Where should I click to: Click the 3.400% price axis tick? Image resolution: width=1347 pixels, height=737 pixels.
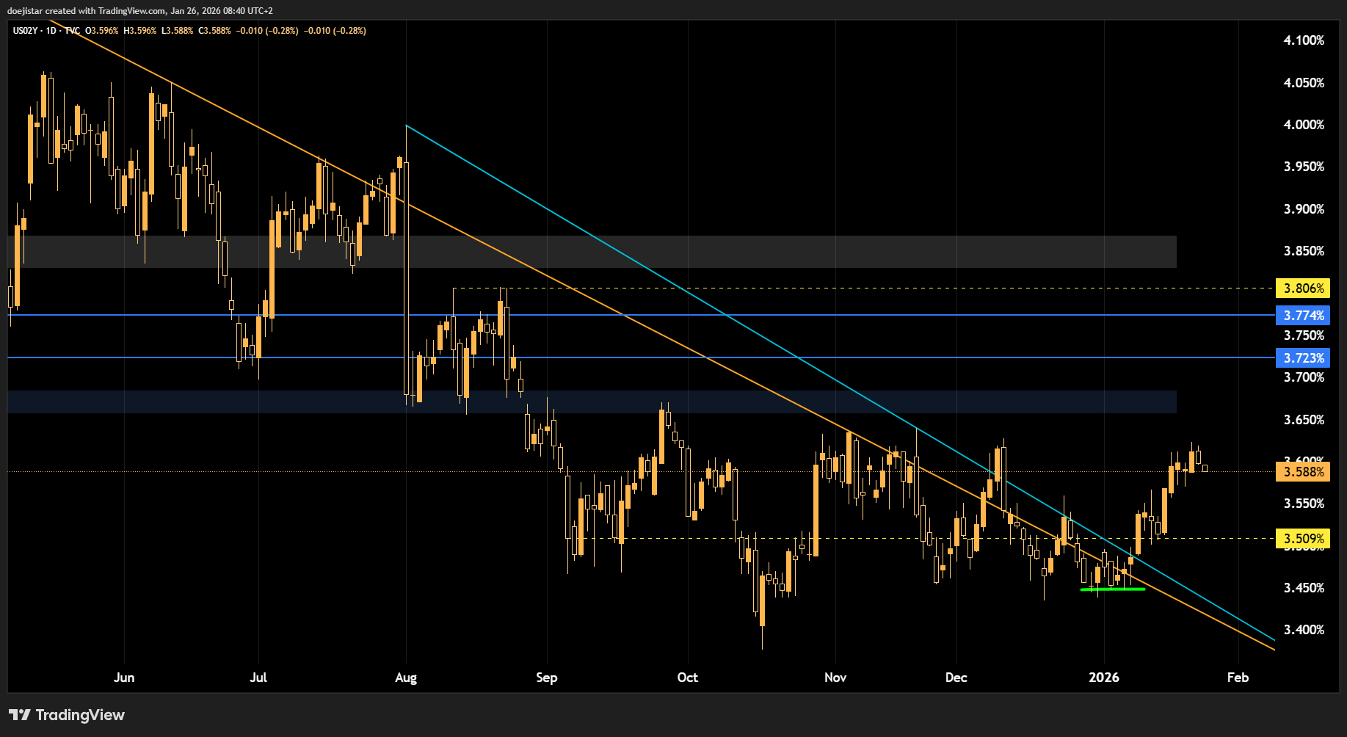(x=1304, y=630)
